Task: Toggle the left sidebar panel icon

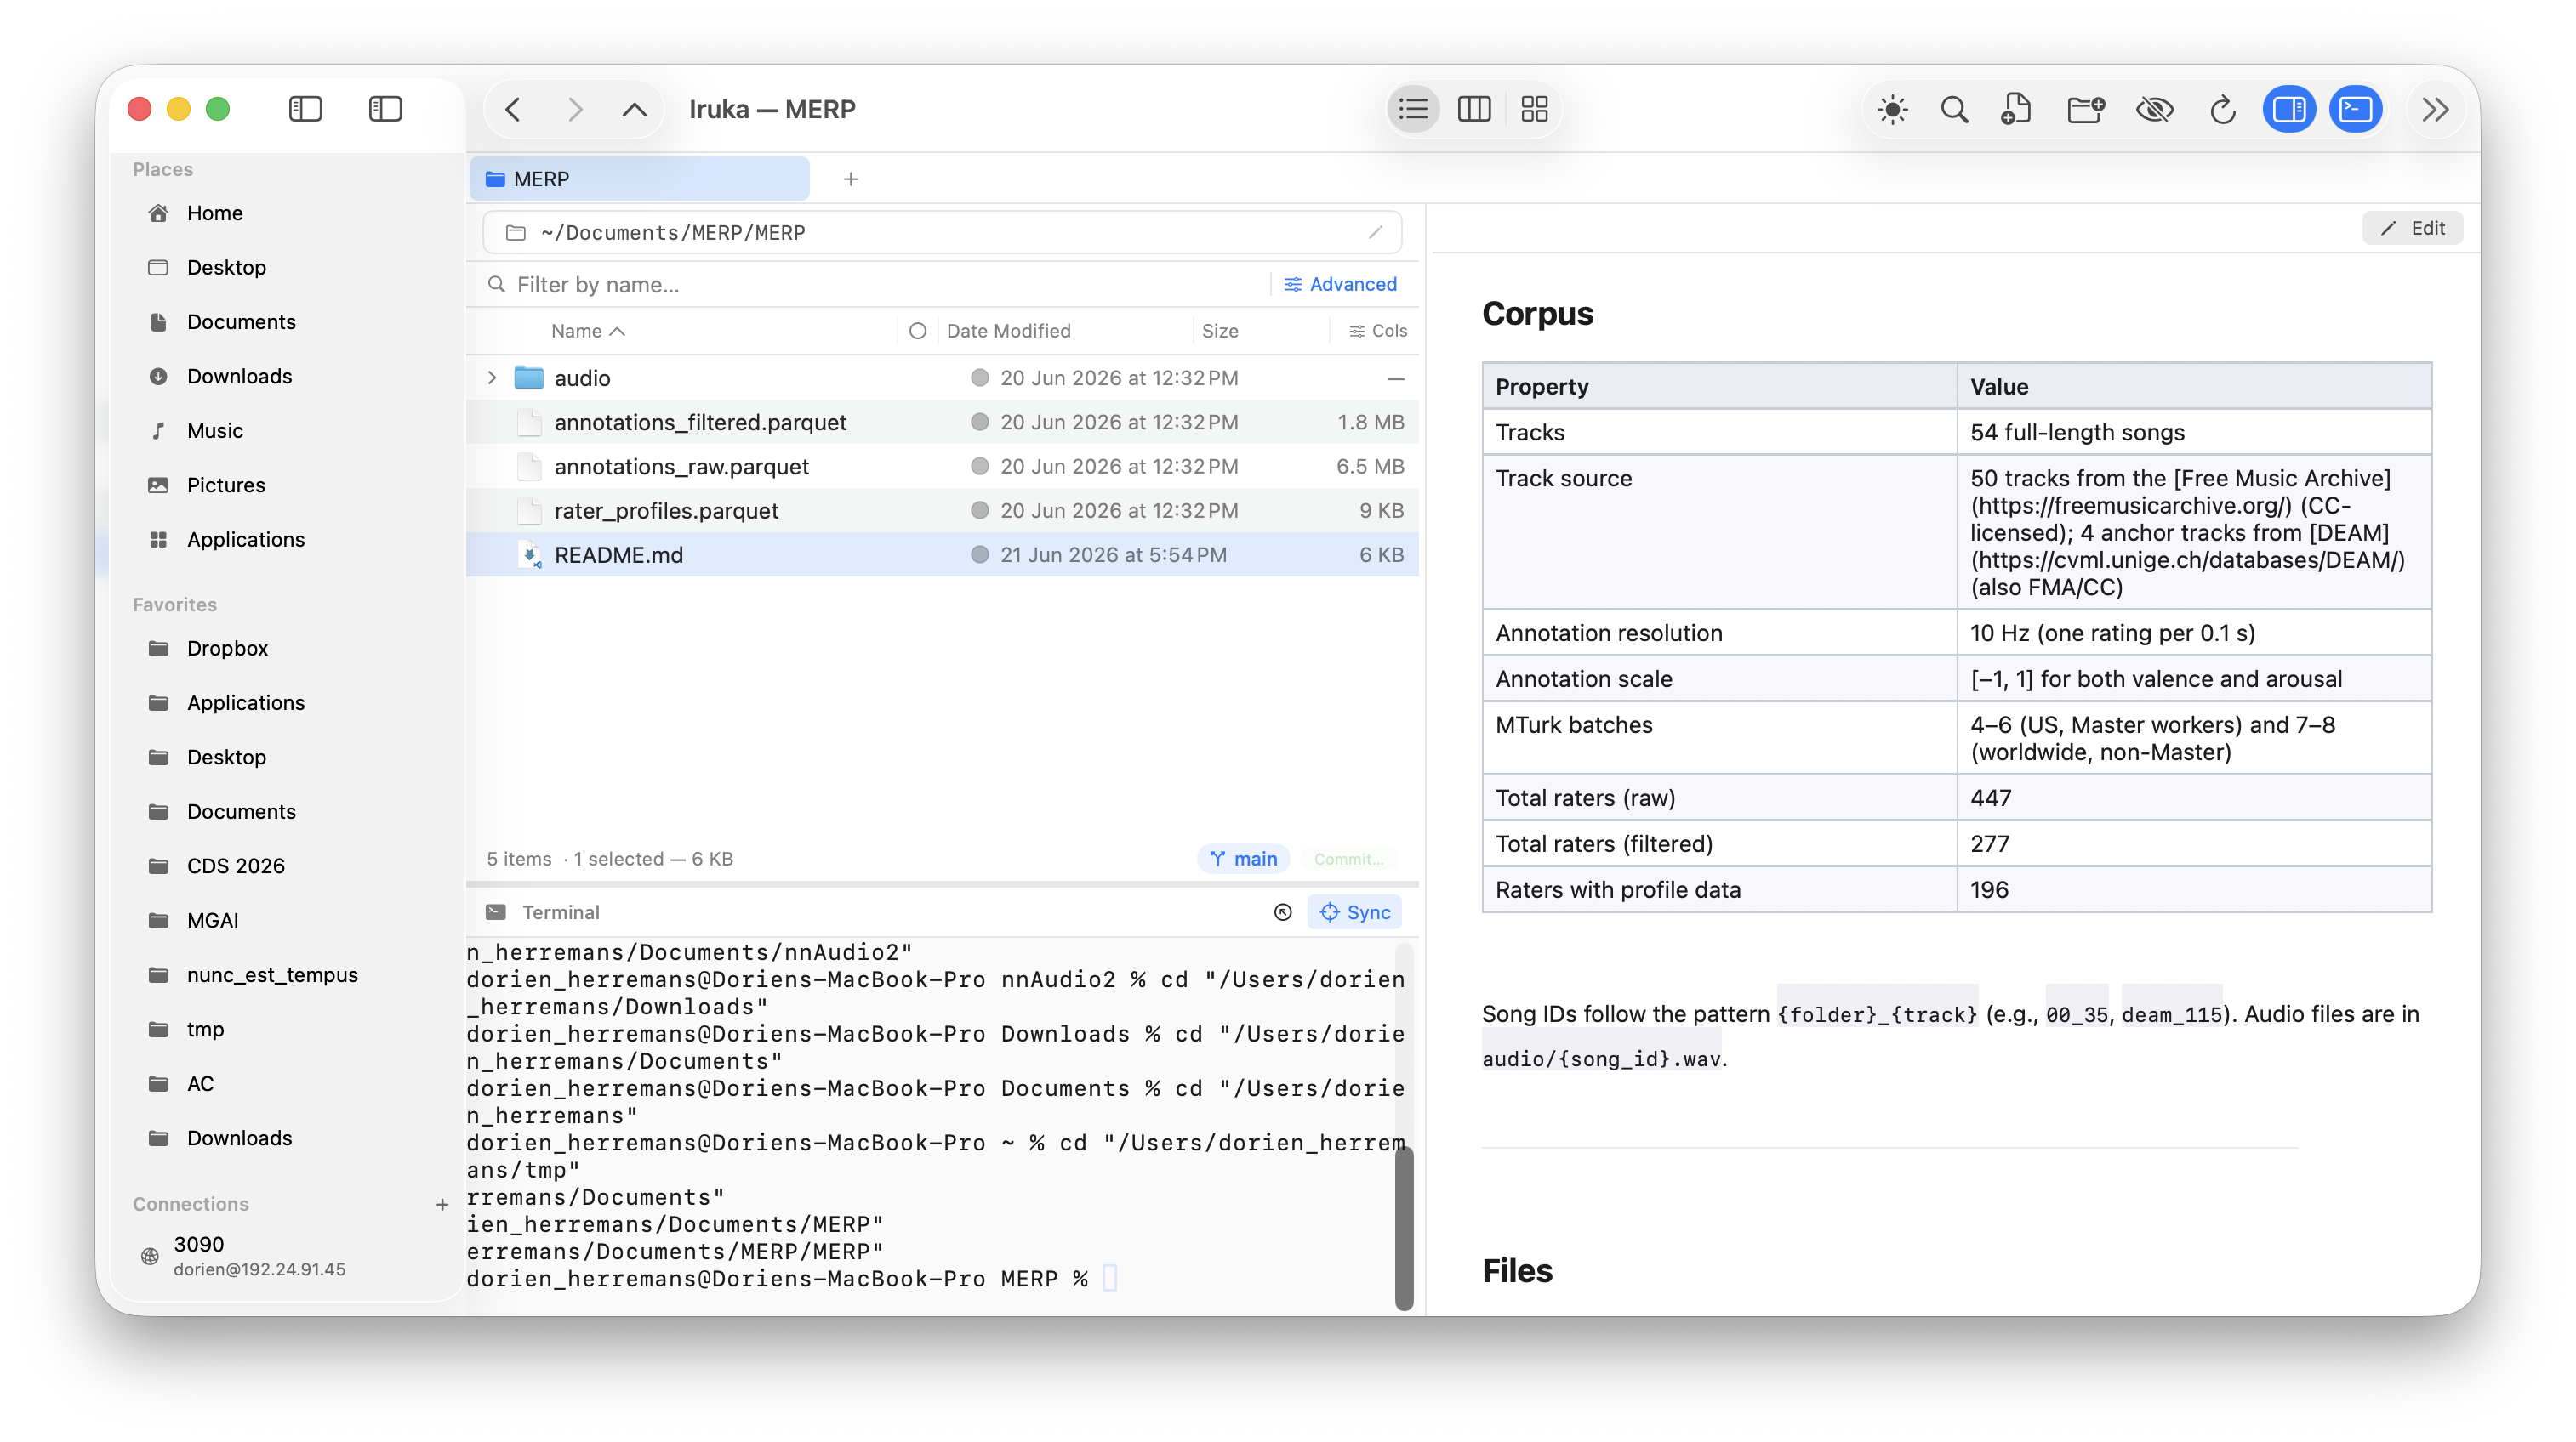Action: click(305, 109)
